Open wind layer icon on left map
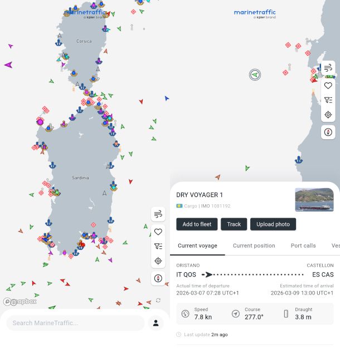The image size is (340, 349). tap(158, 214)
